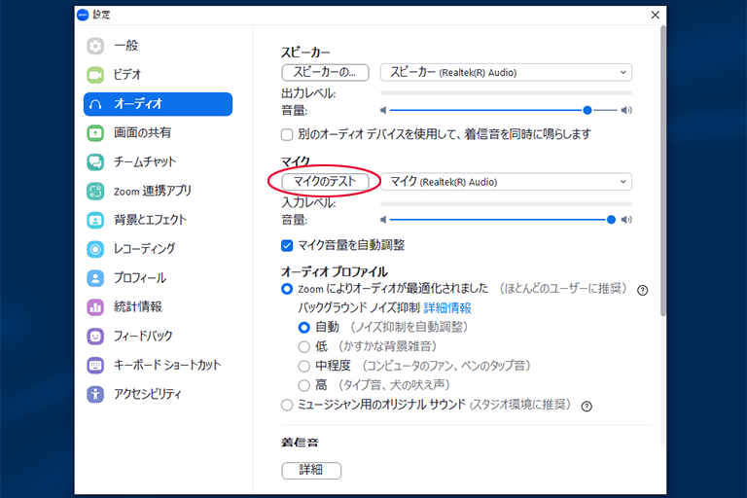Viewport: 747px width, 498px height.
Task: Click the フィードバック smiley icon
Action: click(95, 337)
